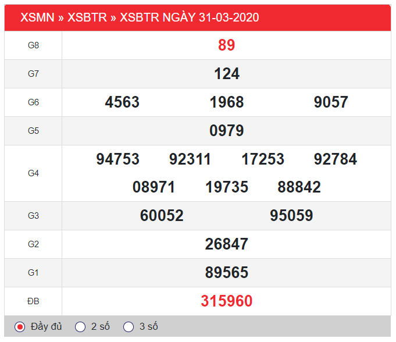
Task: Select the 2 số radio option
Action: tap(81, 327)
